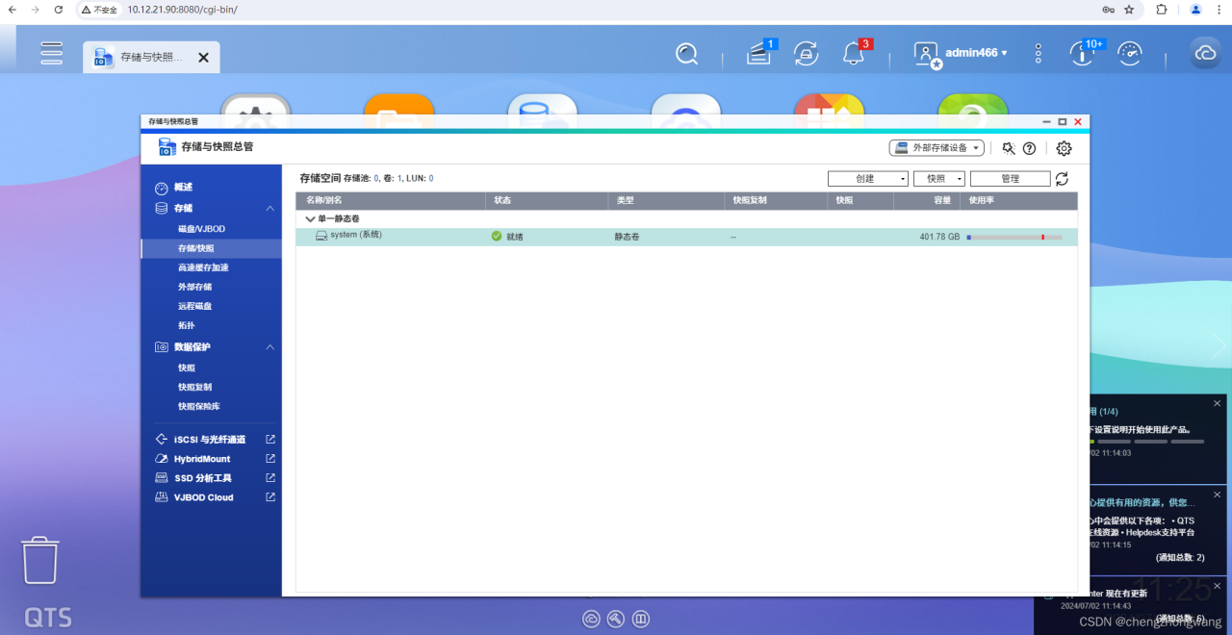
Task: Sort by the 名称/别名 column header
Action: pyautogui.click(x=391, y=201)
